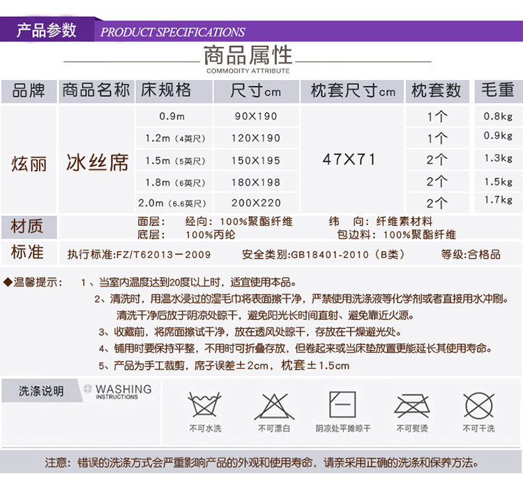Click the small emblem beside WASHING

88,388
